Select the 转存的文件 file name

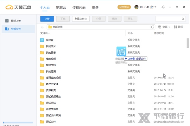(52, 84)
